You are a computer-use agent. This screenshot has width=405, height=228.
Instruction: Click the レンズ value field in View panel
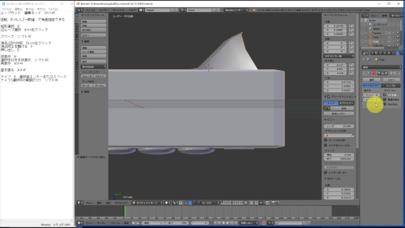pos(339,126)
